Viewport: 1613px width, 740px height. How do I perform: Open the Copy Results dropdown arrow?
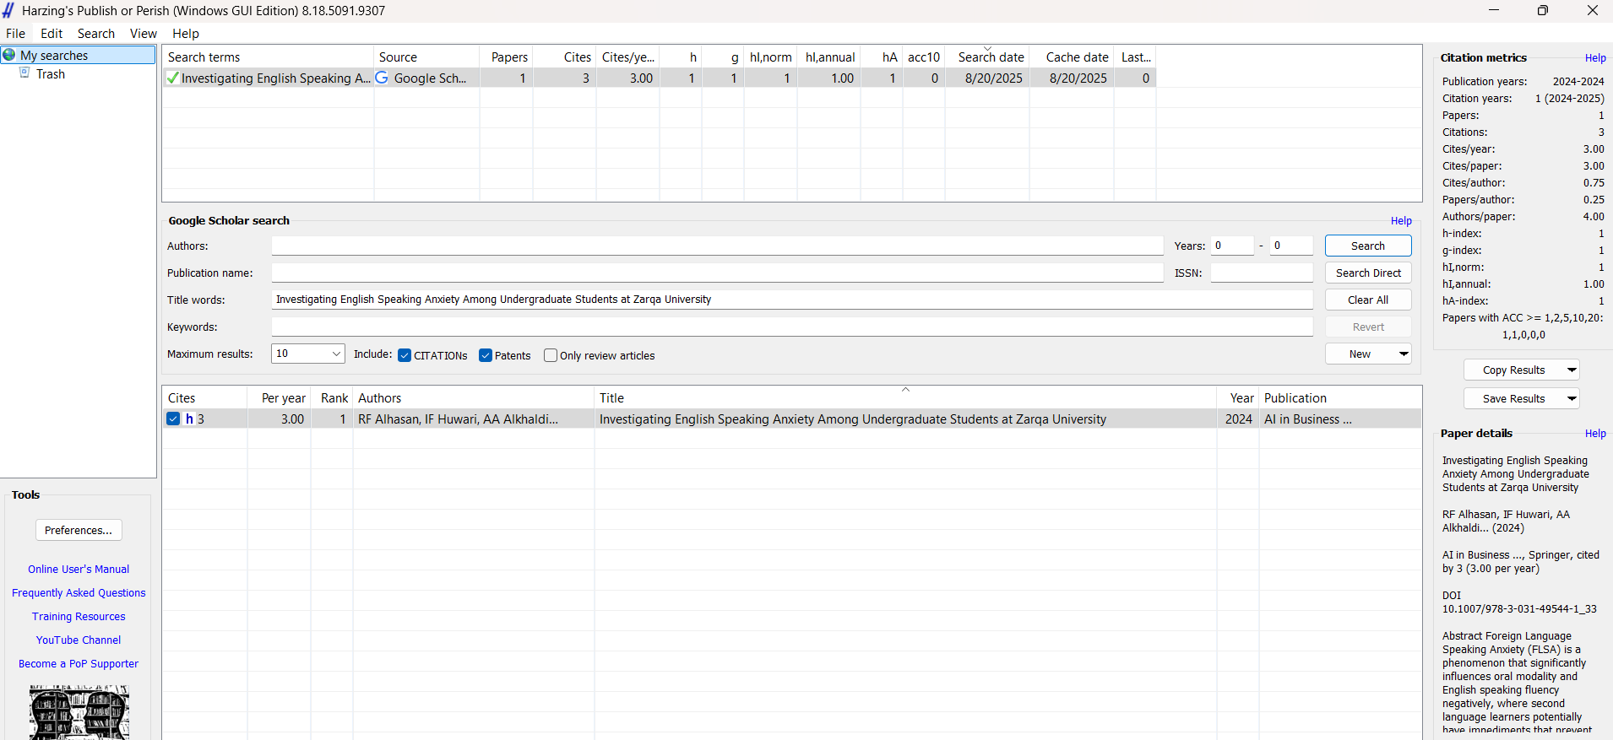(x=1572, y=370)
